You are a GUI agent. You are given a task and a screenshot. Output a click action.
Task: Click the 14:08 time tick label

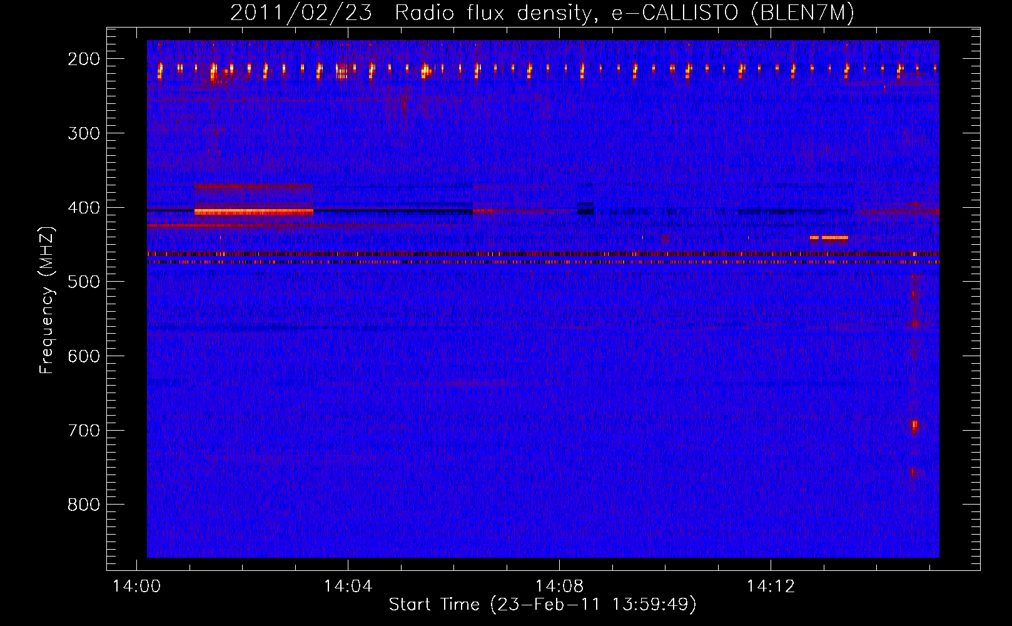559,587
